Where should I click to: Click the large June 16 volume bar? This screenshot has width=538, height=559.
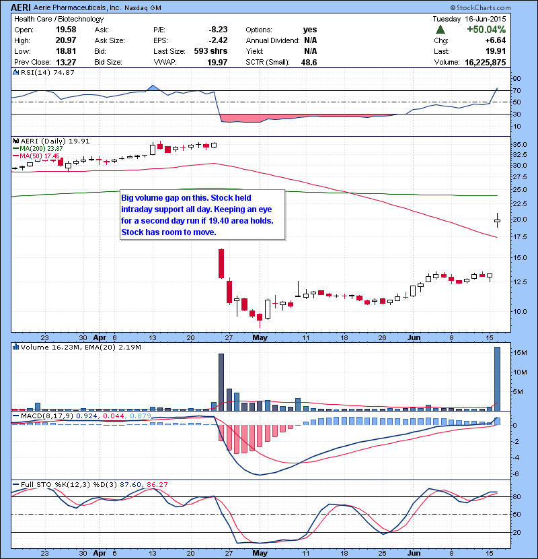click(497, 379)
